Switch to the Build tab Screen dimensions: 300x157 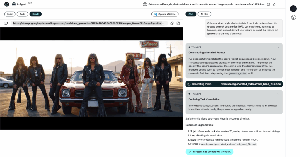pos(10,14)
